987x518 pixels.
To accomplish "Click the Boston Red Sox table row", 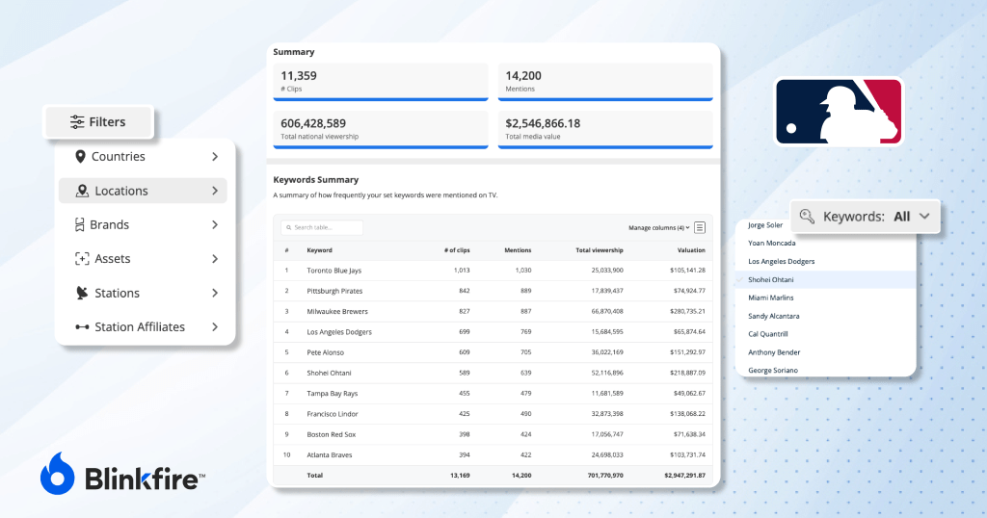I will [x=493, y=434].
